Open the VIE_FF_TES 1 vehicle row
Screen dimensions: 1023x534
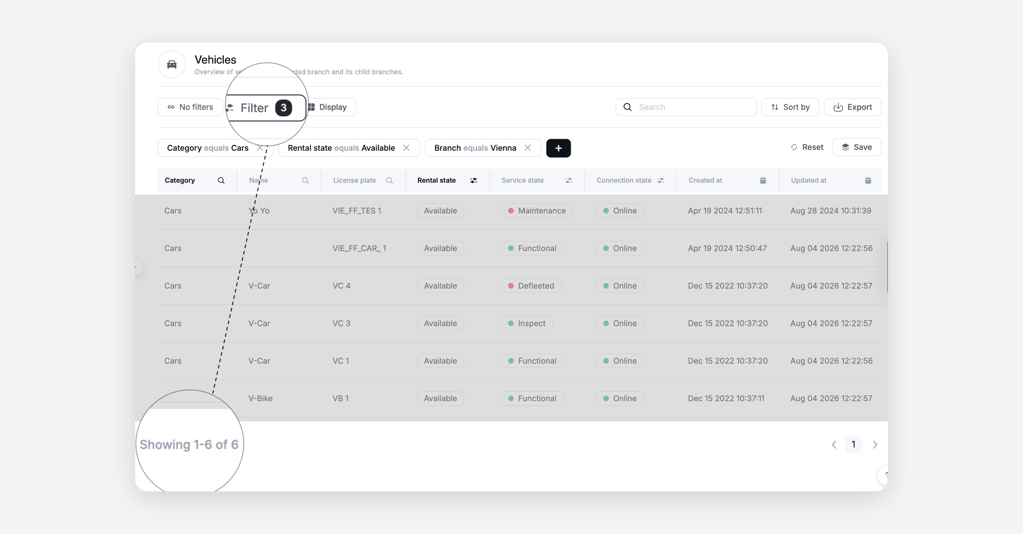519,211
